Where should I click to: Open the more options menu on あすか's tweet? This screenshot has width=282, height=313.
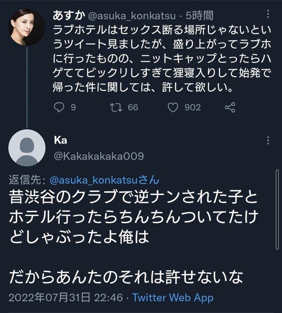[x=268, y=15]
